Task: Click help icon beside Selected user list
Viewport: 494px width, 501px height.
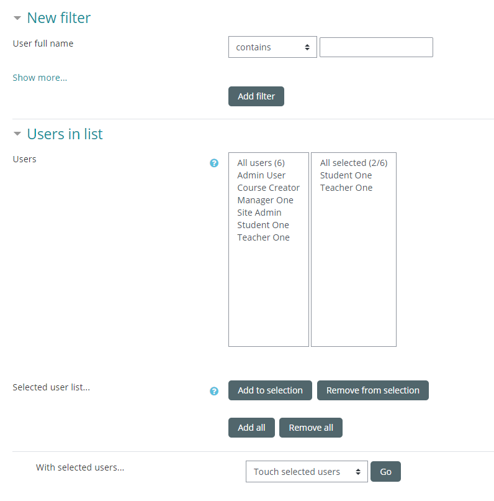Action: point(214,391)
